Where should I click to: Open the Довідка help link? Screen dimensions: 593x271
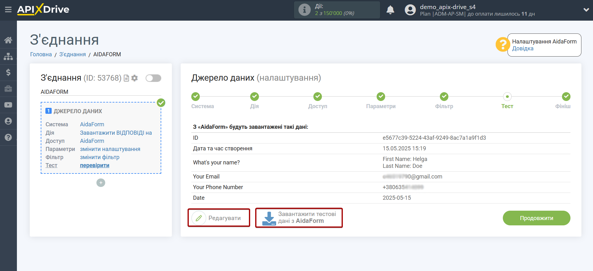(x=523, y=48)
